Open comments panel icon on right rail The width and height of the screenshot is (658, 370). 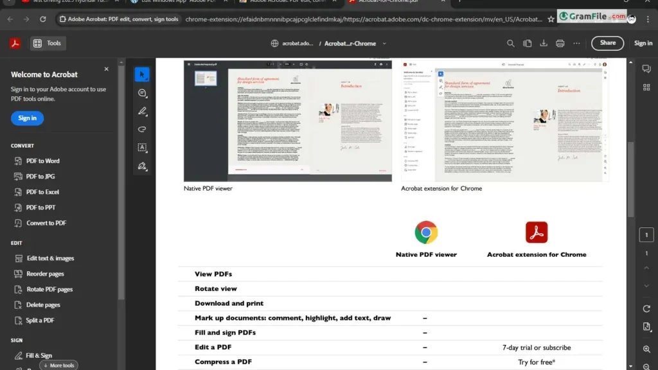(x=646, y=69)
